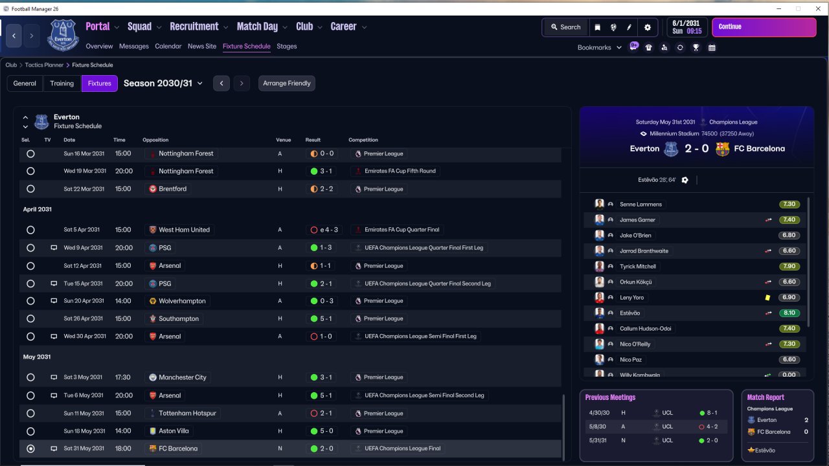Image resolution: width=829 pixels, height=466 pixels.
Task: Open the messages inbox icon with 9+ badge
Action: pyautogui.click(x=634, y=47)
